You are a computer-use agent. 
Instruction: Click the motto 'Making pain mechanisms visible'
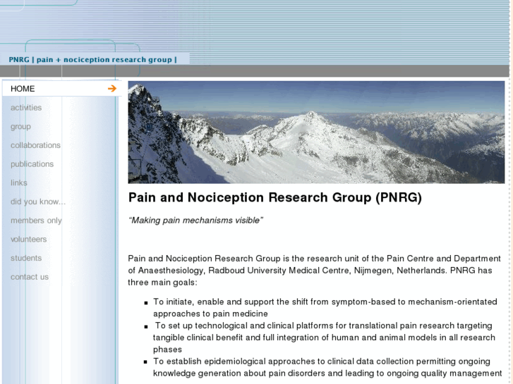click(195, 221)
